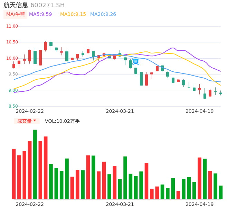The height and width of the screenshot is (209, 237).
Task: Click the 2024-04-19 date on price axis
Action: (x=199, y=111)
